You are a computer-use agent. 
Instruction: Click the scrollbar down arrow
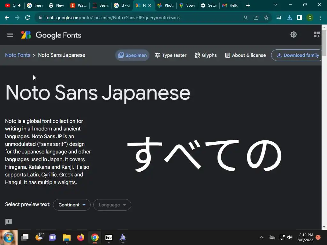coord(324,227)
